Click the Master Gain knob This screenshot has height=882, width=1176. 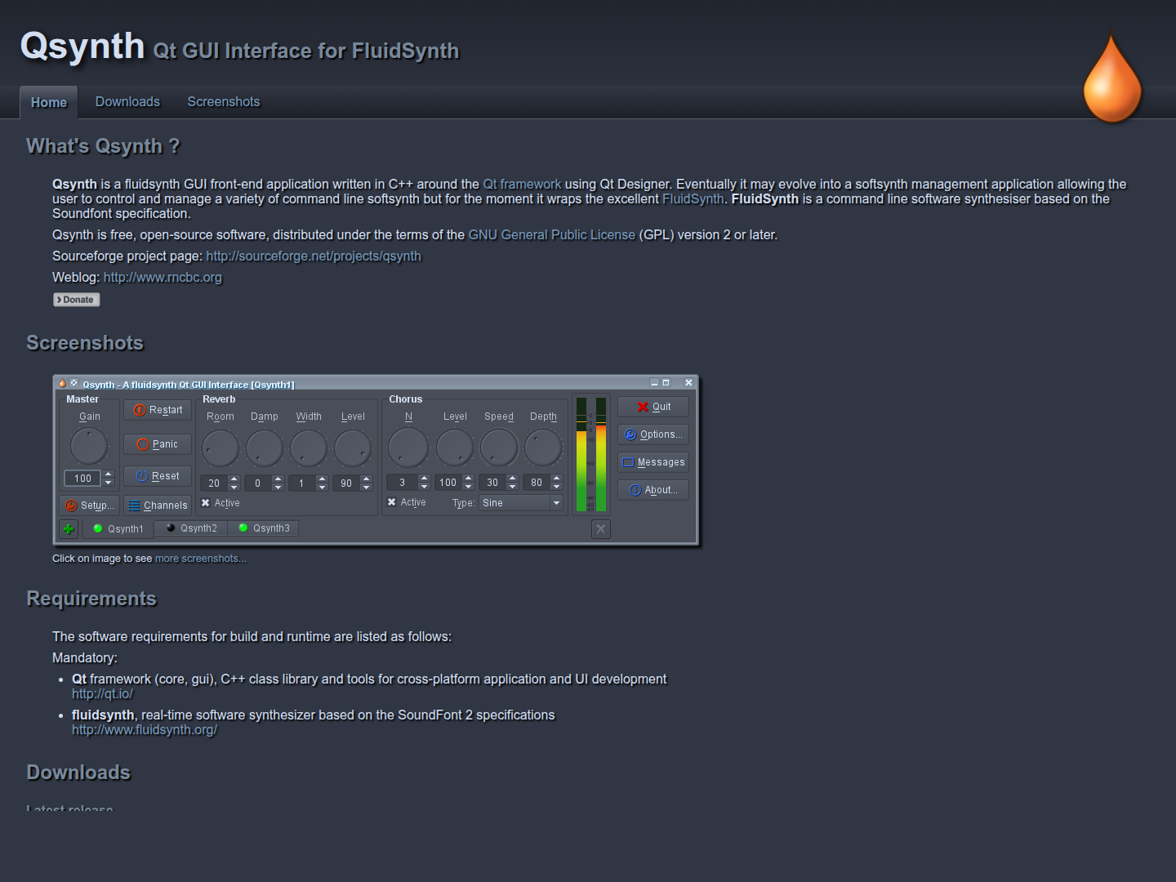click(89, 446)
